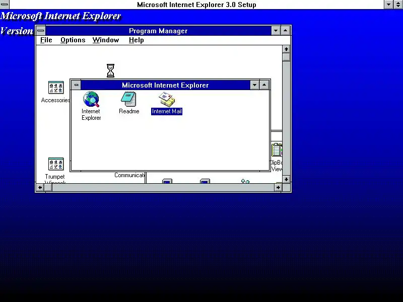This screenshot has width=403, height=302.
Task: Open the Setup window control-menu box
Action: click(x=5, y=5)
